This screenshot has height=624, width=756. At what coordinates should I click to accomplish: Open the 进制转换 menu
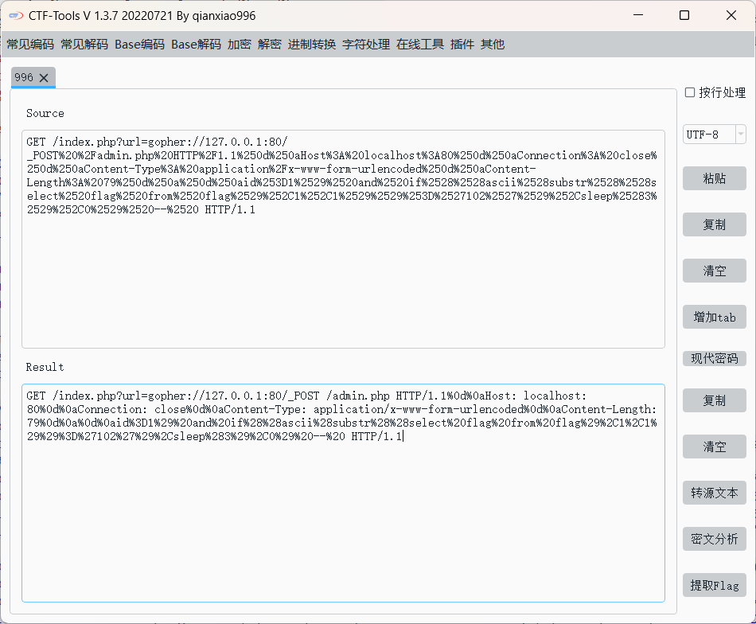tap(312, 45)
